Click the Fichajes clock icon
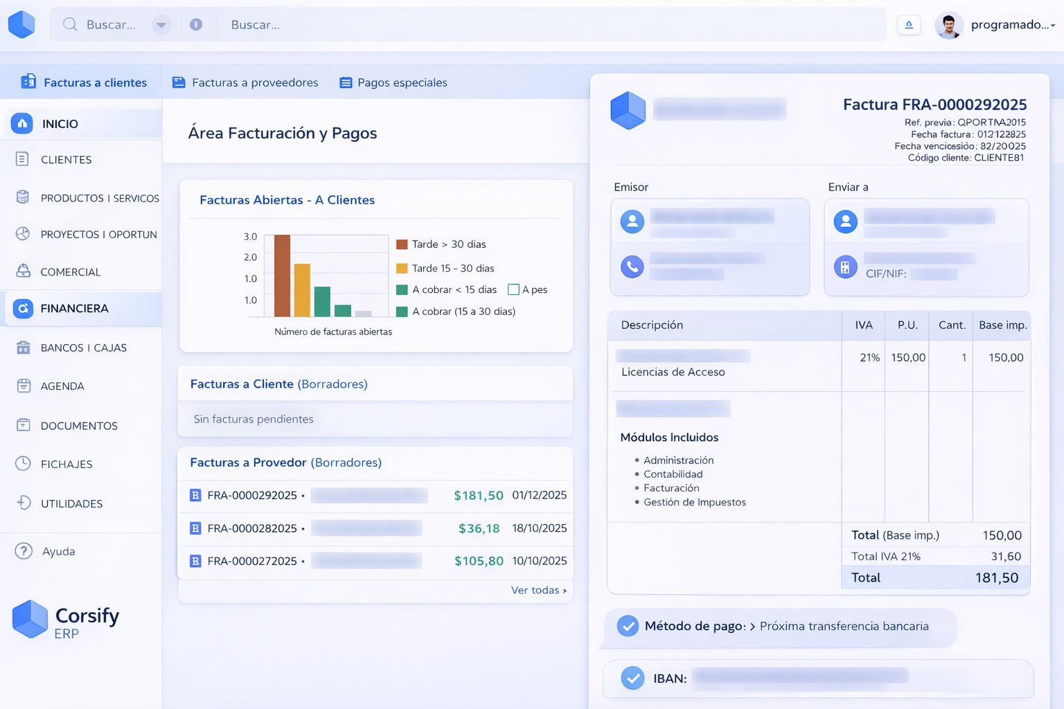1064x709 pixels. pos(23,464)
